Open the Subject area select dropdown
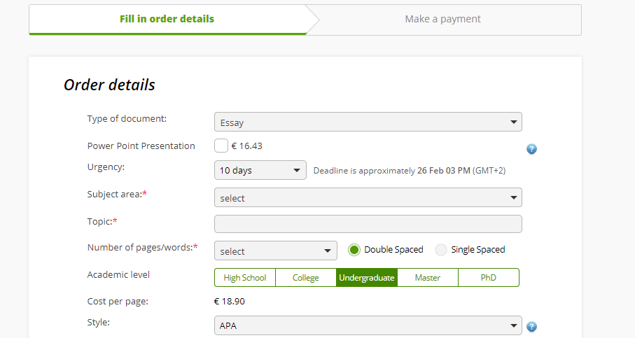The image size is (635, 338). 368,197
